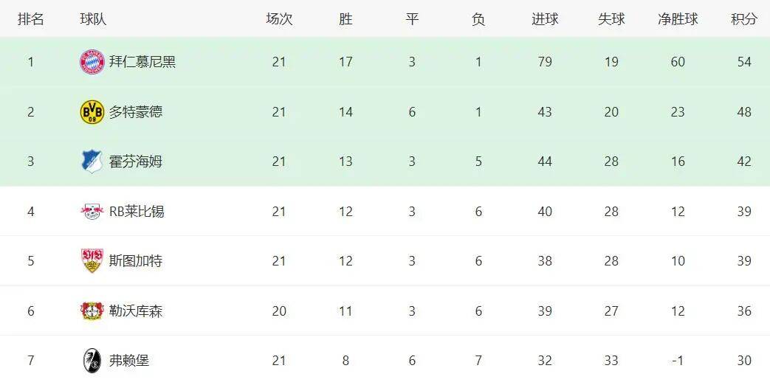Click the Borussia Dortmund BVB logo
Viewport: 770px width, 385px height.
92,112
